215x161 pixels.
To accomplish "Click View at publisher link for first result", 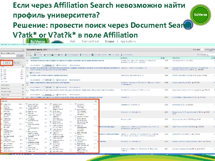I will point(35,65).
